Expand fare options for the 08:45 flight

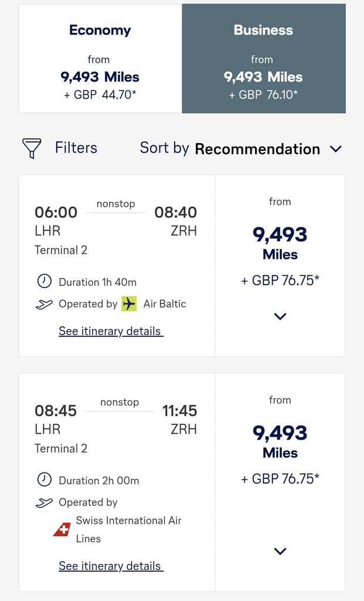[x=280, y=551]
